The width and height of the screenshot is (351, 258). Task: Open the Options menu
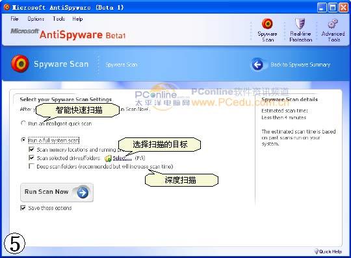coord(36,19)
